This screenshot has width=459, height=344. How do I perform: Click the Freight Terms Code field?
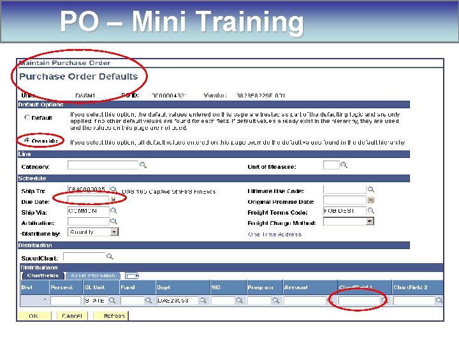coord(344,211)
